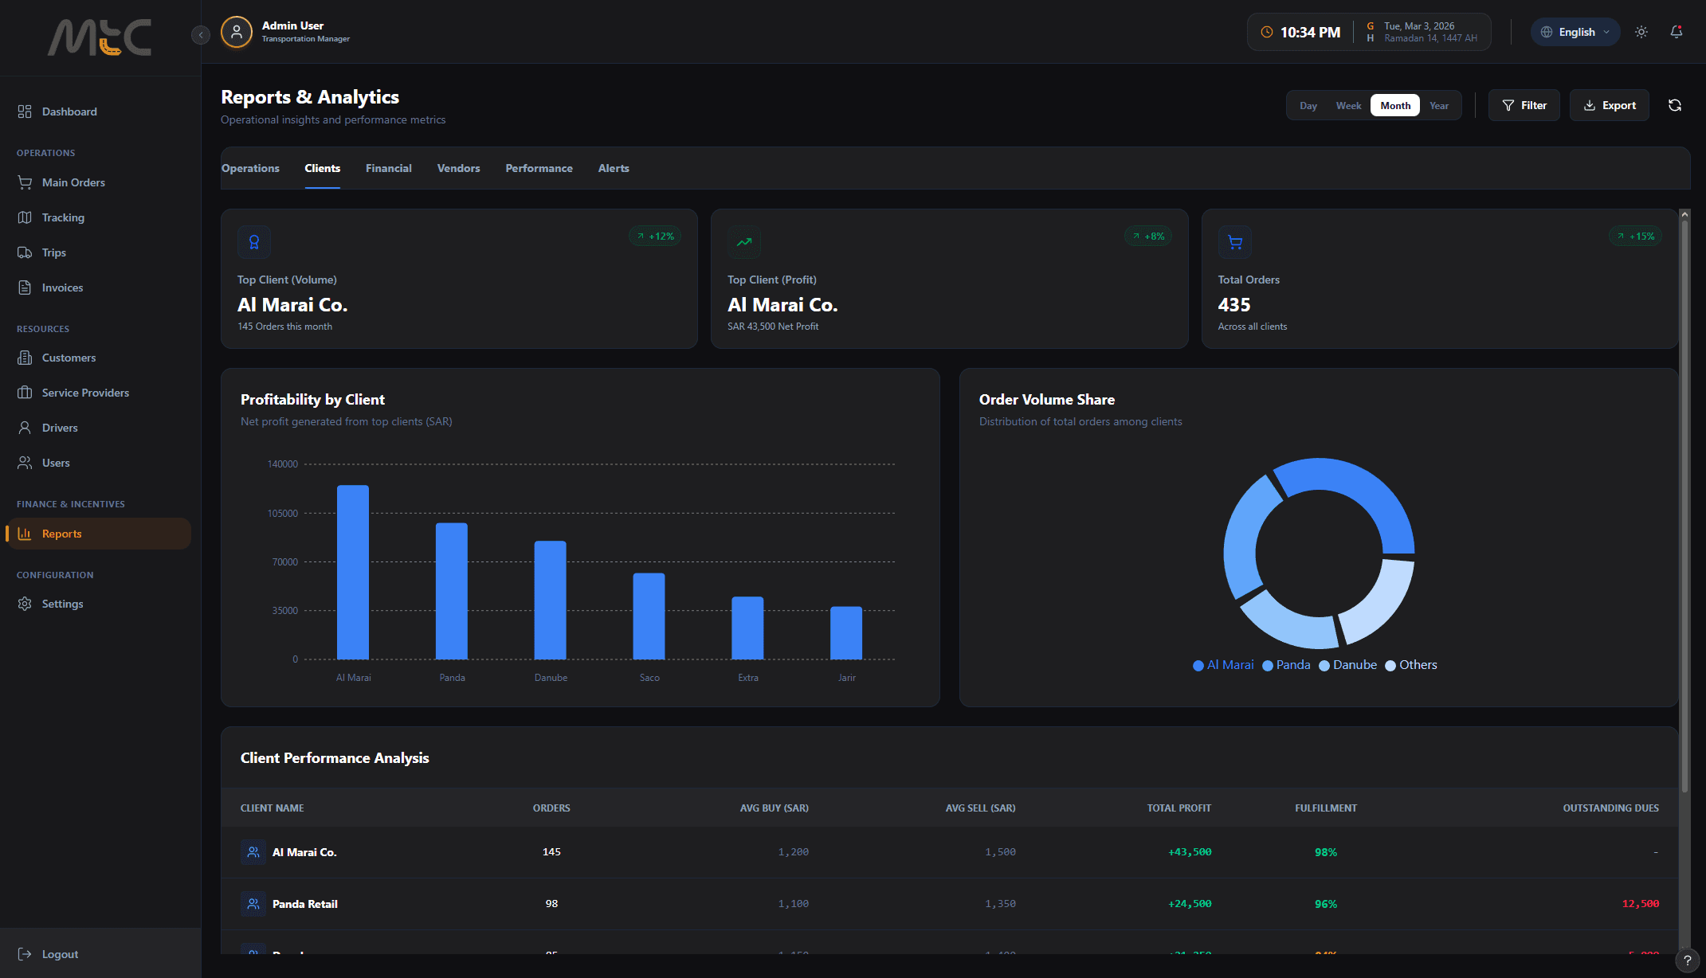The height and width of the screenshot is (978, 1706).
Task: Click the award icon on Top Client Volume card
Action: (254, 242)
